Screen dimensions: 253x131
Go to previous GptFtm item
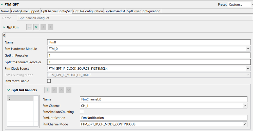(x=43, y=27)
